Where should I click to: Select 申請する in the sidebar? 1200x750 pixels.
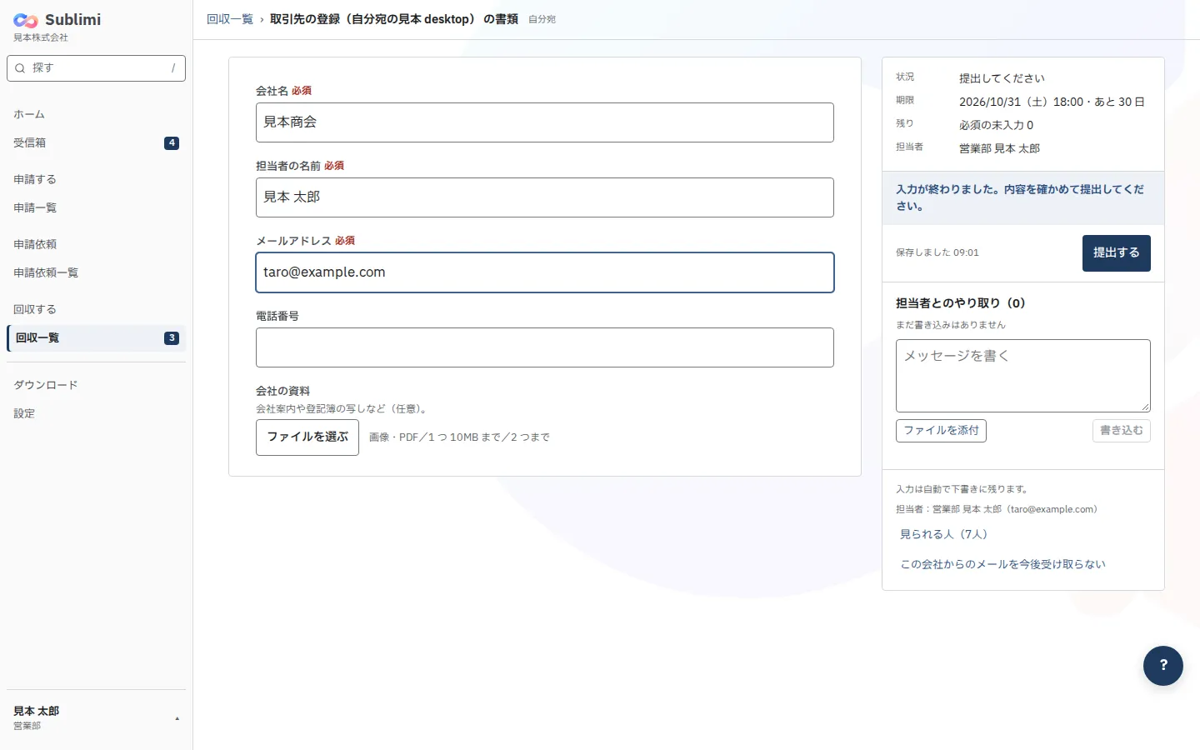point(96,179)
